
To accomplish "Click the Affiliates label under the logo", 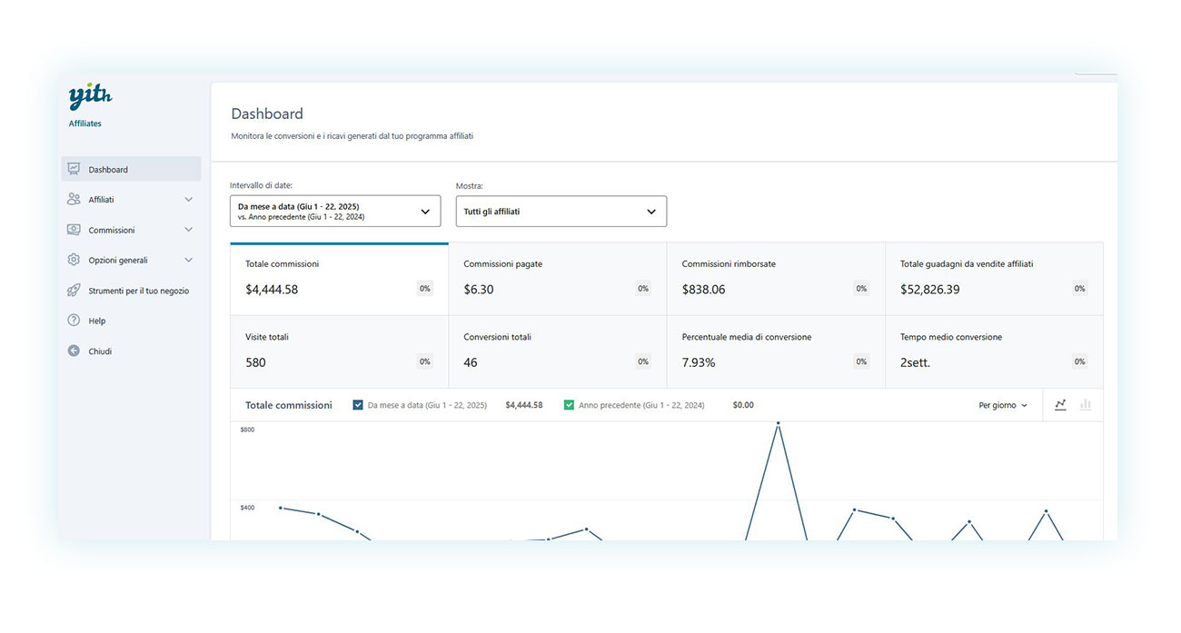I will 85,124.
